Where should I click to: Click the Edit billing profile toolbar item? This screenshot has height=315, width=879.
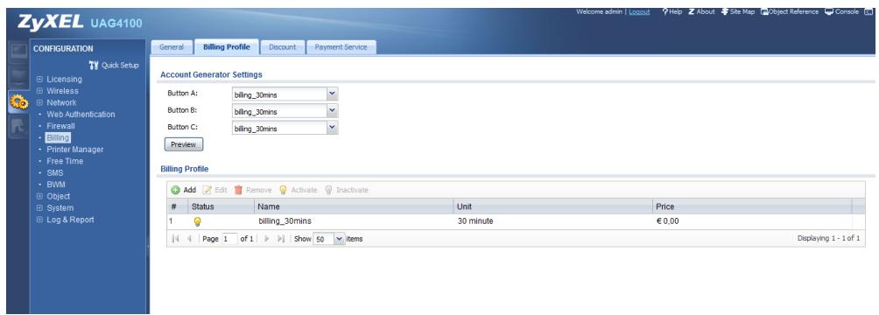(214, 190)
